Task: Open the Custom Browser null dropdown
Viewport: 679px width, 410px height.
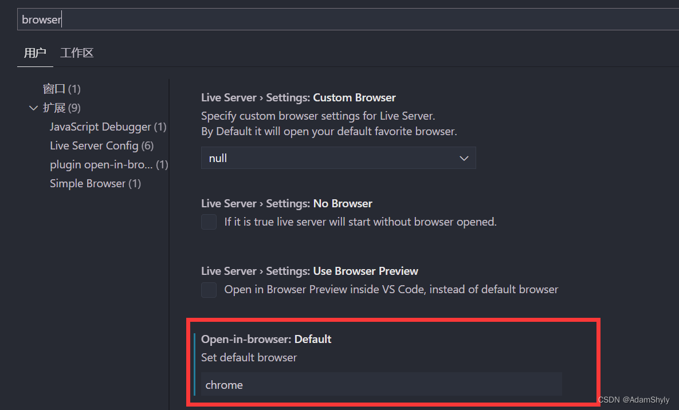Action: 338,157
